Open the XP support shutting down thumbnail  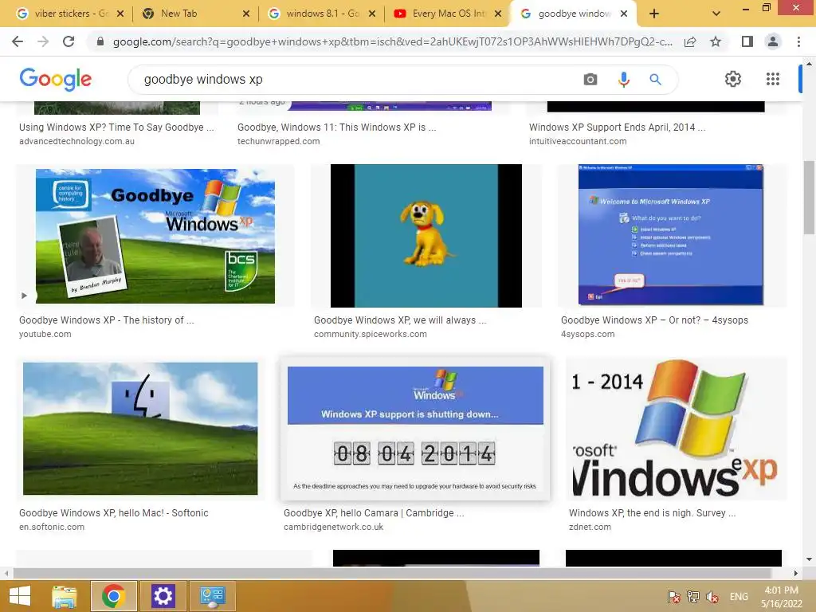point(415,429)
